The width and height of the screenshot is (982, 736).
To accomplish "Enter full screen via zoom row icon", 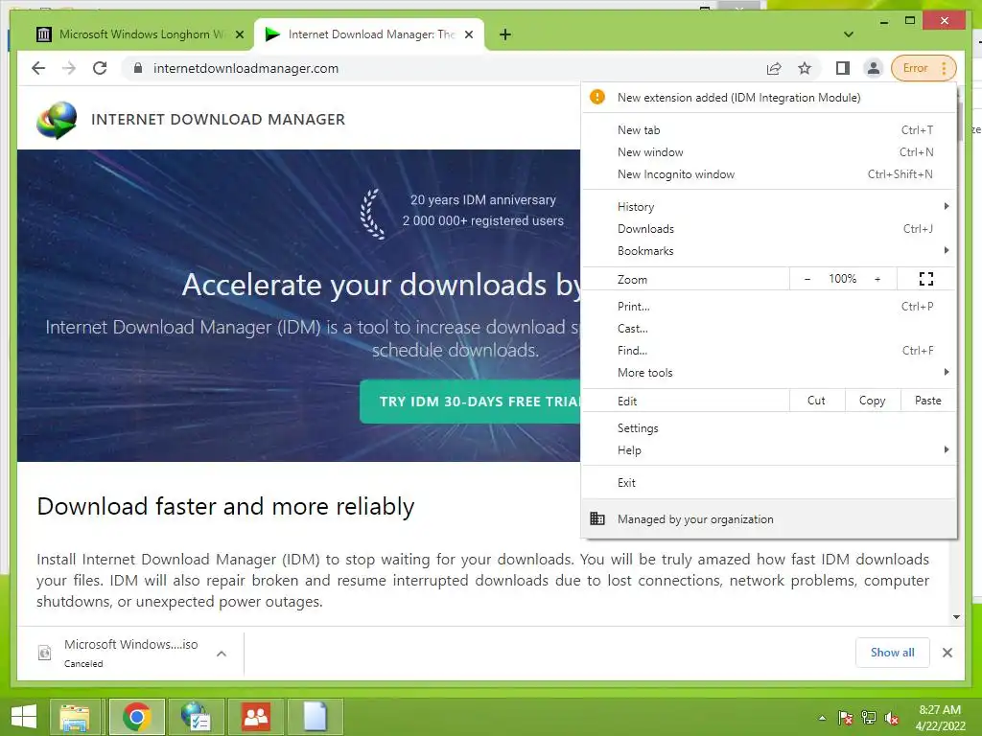I will [926, 279].
